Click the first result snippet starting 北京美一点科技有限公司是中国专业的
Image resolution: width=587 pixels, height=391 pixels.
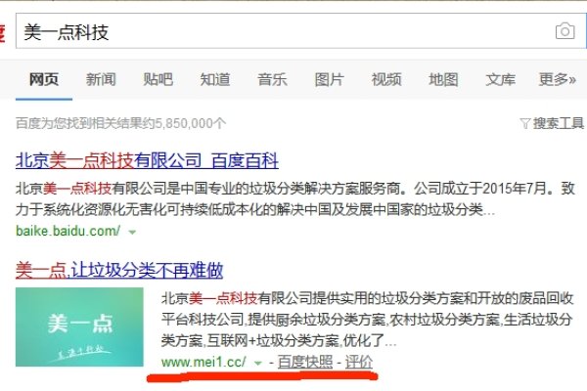(x=295, y=198)
